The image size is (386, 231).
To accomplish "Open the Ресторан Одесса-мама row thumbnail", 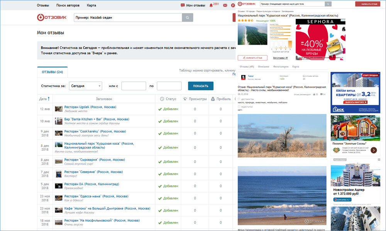I will tap(59, 198).
